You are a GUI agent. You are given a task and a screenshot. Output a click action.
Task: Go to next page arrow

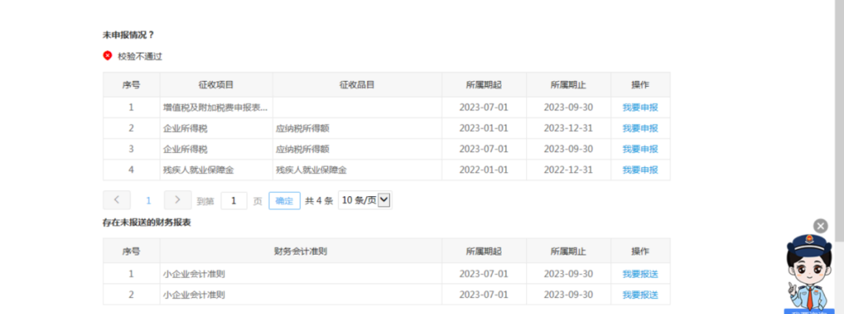pyautogui.click(x=178, y=200)
